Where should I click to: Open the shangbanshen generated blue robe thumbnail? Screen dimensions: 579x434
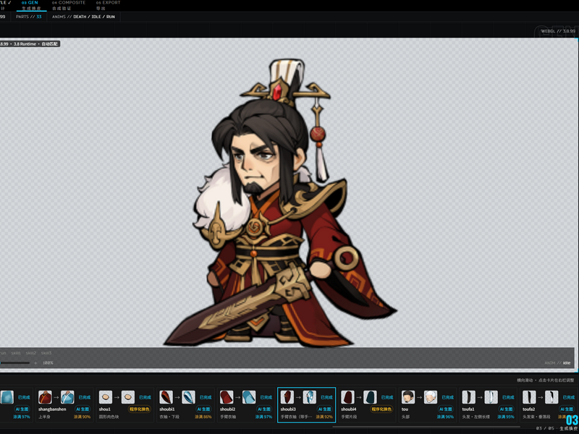coord(67,397)
